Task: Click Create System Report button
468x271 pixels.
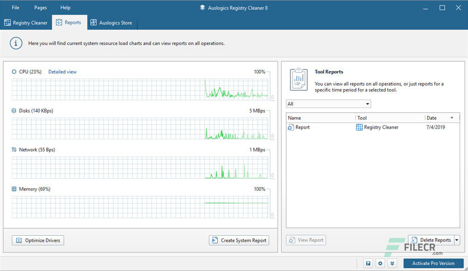Action: (x=239, y=240)
